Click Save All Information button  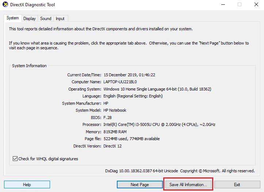pos(188,185)
